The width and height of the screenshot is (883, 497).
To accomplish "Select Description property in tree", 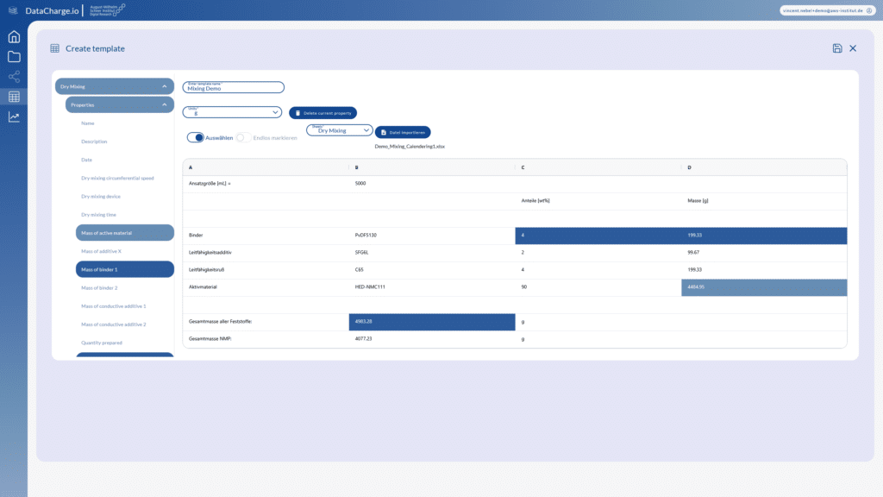I will coord(94,142).
